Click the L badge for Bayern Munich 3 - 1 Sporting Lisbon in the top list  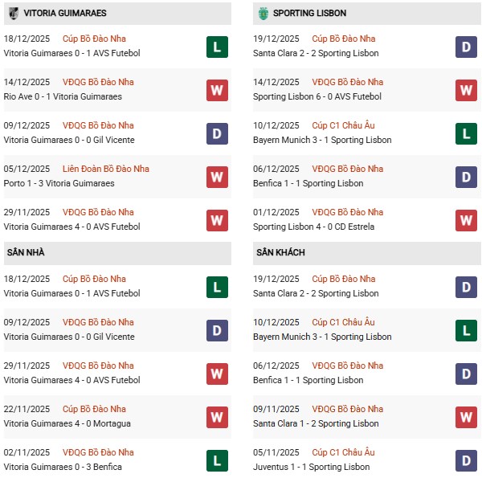tap(468, 133)
